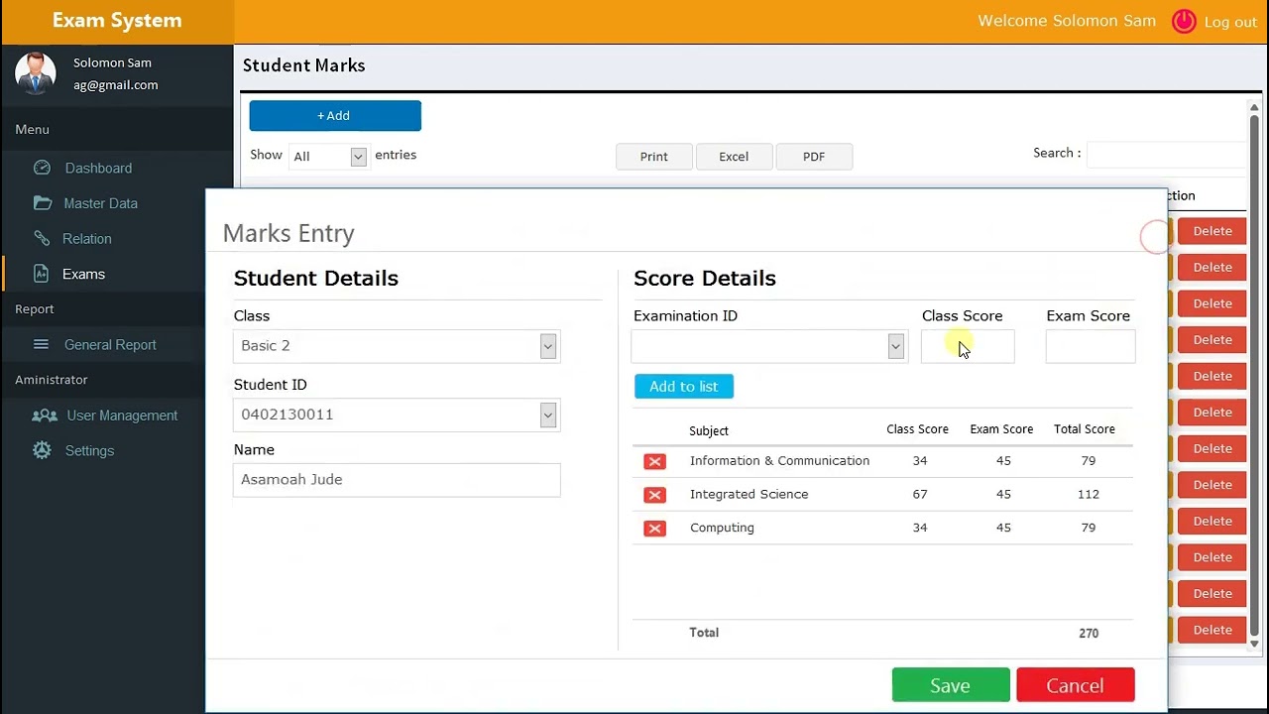Click into the Class Score input field

[x=968, y=346]
